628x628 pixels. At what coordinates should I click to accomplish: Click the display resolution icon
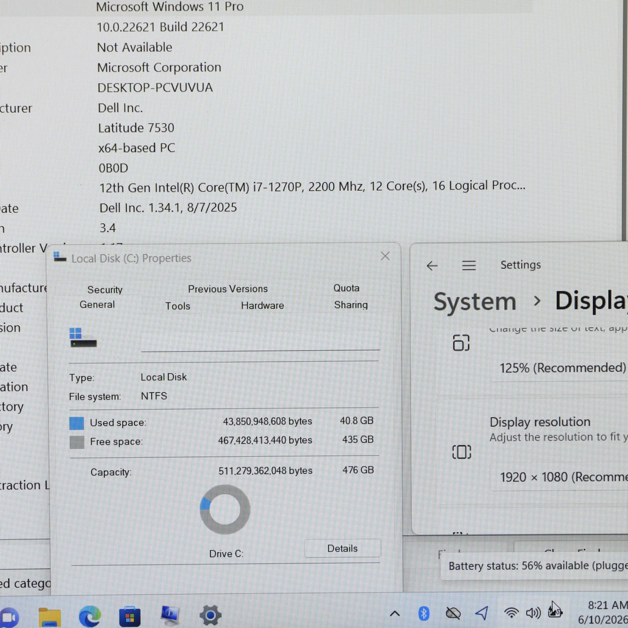pos(462,452)
